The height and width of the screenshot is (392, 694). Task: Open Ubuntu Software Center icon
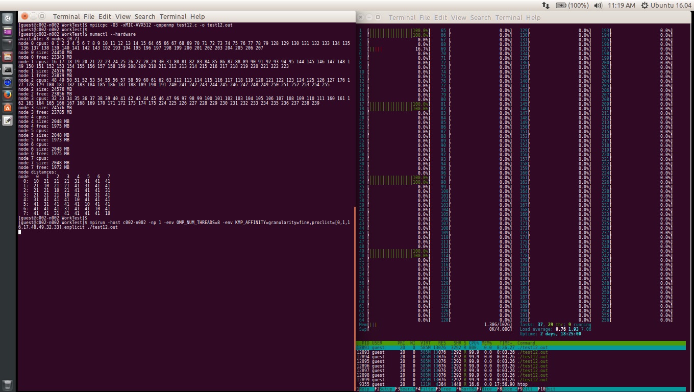8,108
